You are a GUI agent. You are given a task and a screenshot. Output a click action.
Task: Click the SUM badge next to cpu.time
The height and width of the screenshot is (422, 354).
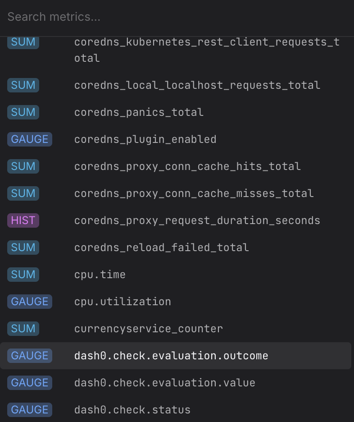coord(23,275)
